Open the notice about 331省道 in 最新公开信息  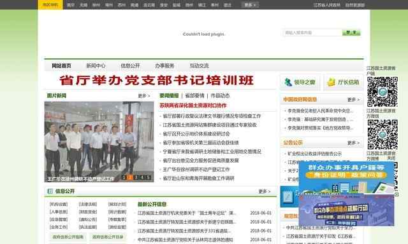(x=184, y=231)
